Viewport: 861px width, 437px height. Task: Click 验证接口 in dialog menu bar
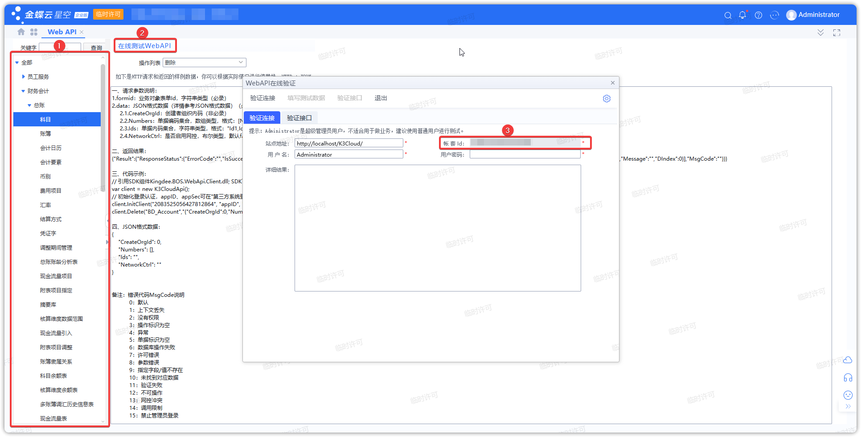[350, 98]
